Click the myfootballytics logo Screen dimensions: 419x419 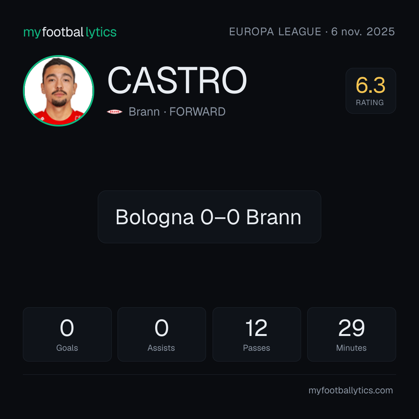[70, 32]
